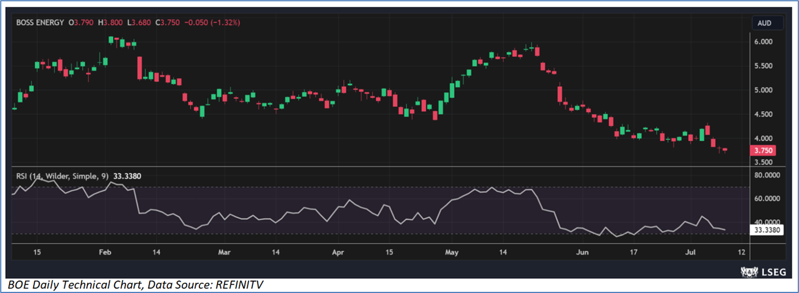Click the Mar date label on time axis
The height and width of the screenshot is (293, 799).
click(224, 252)
